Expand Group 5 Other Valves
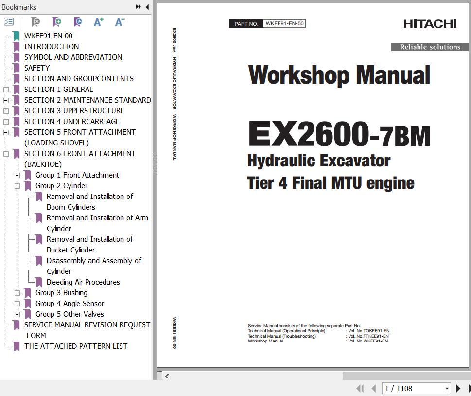The image size is (471, 396). pos(17,314)
